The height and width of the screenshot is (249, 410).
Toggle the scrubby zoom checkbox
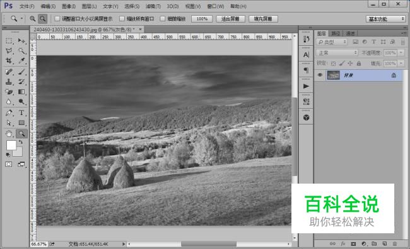tap(163, 18)
